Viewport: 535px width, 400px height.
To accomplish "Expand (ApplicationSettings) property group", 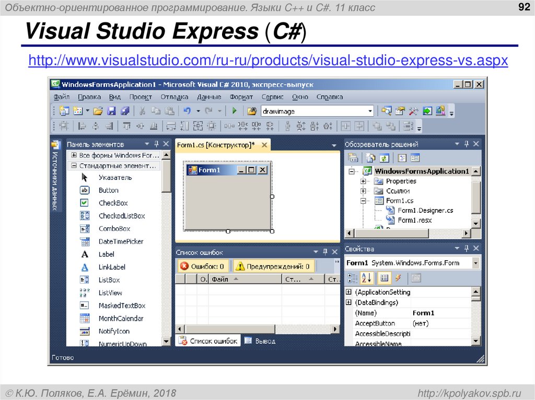I will click(348, 292).
